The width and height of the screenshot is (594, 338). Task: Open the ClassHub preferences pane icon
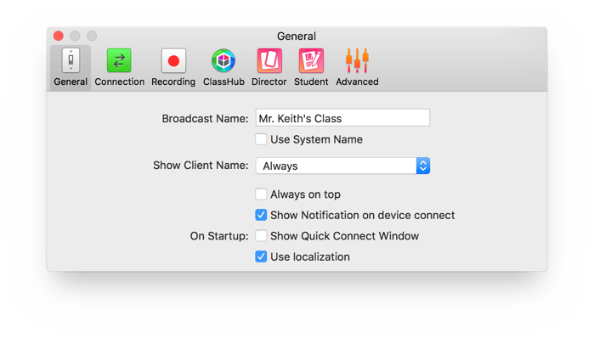223,60
